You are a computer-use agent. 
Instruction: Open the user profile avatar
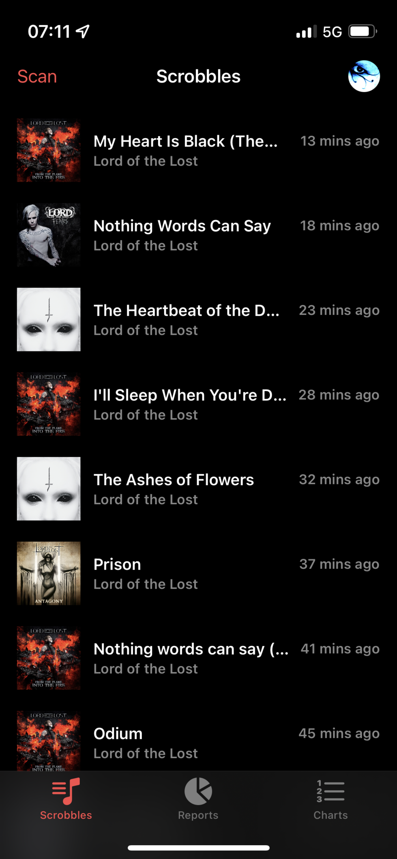pyautogui.click(x=364, y=76)
